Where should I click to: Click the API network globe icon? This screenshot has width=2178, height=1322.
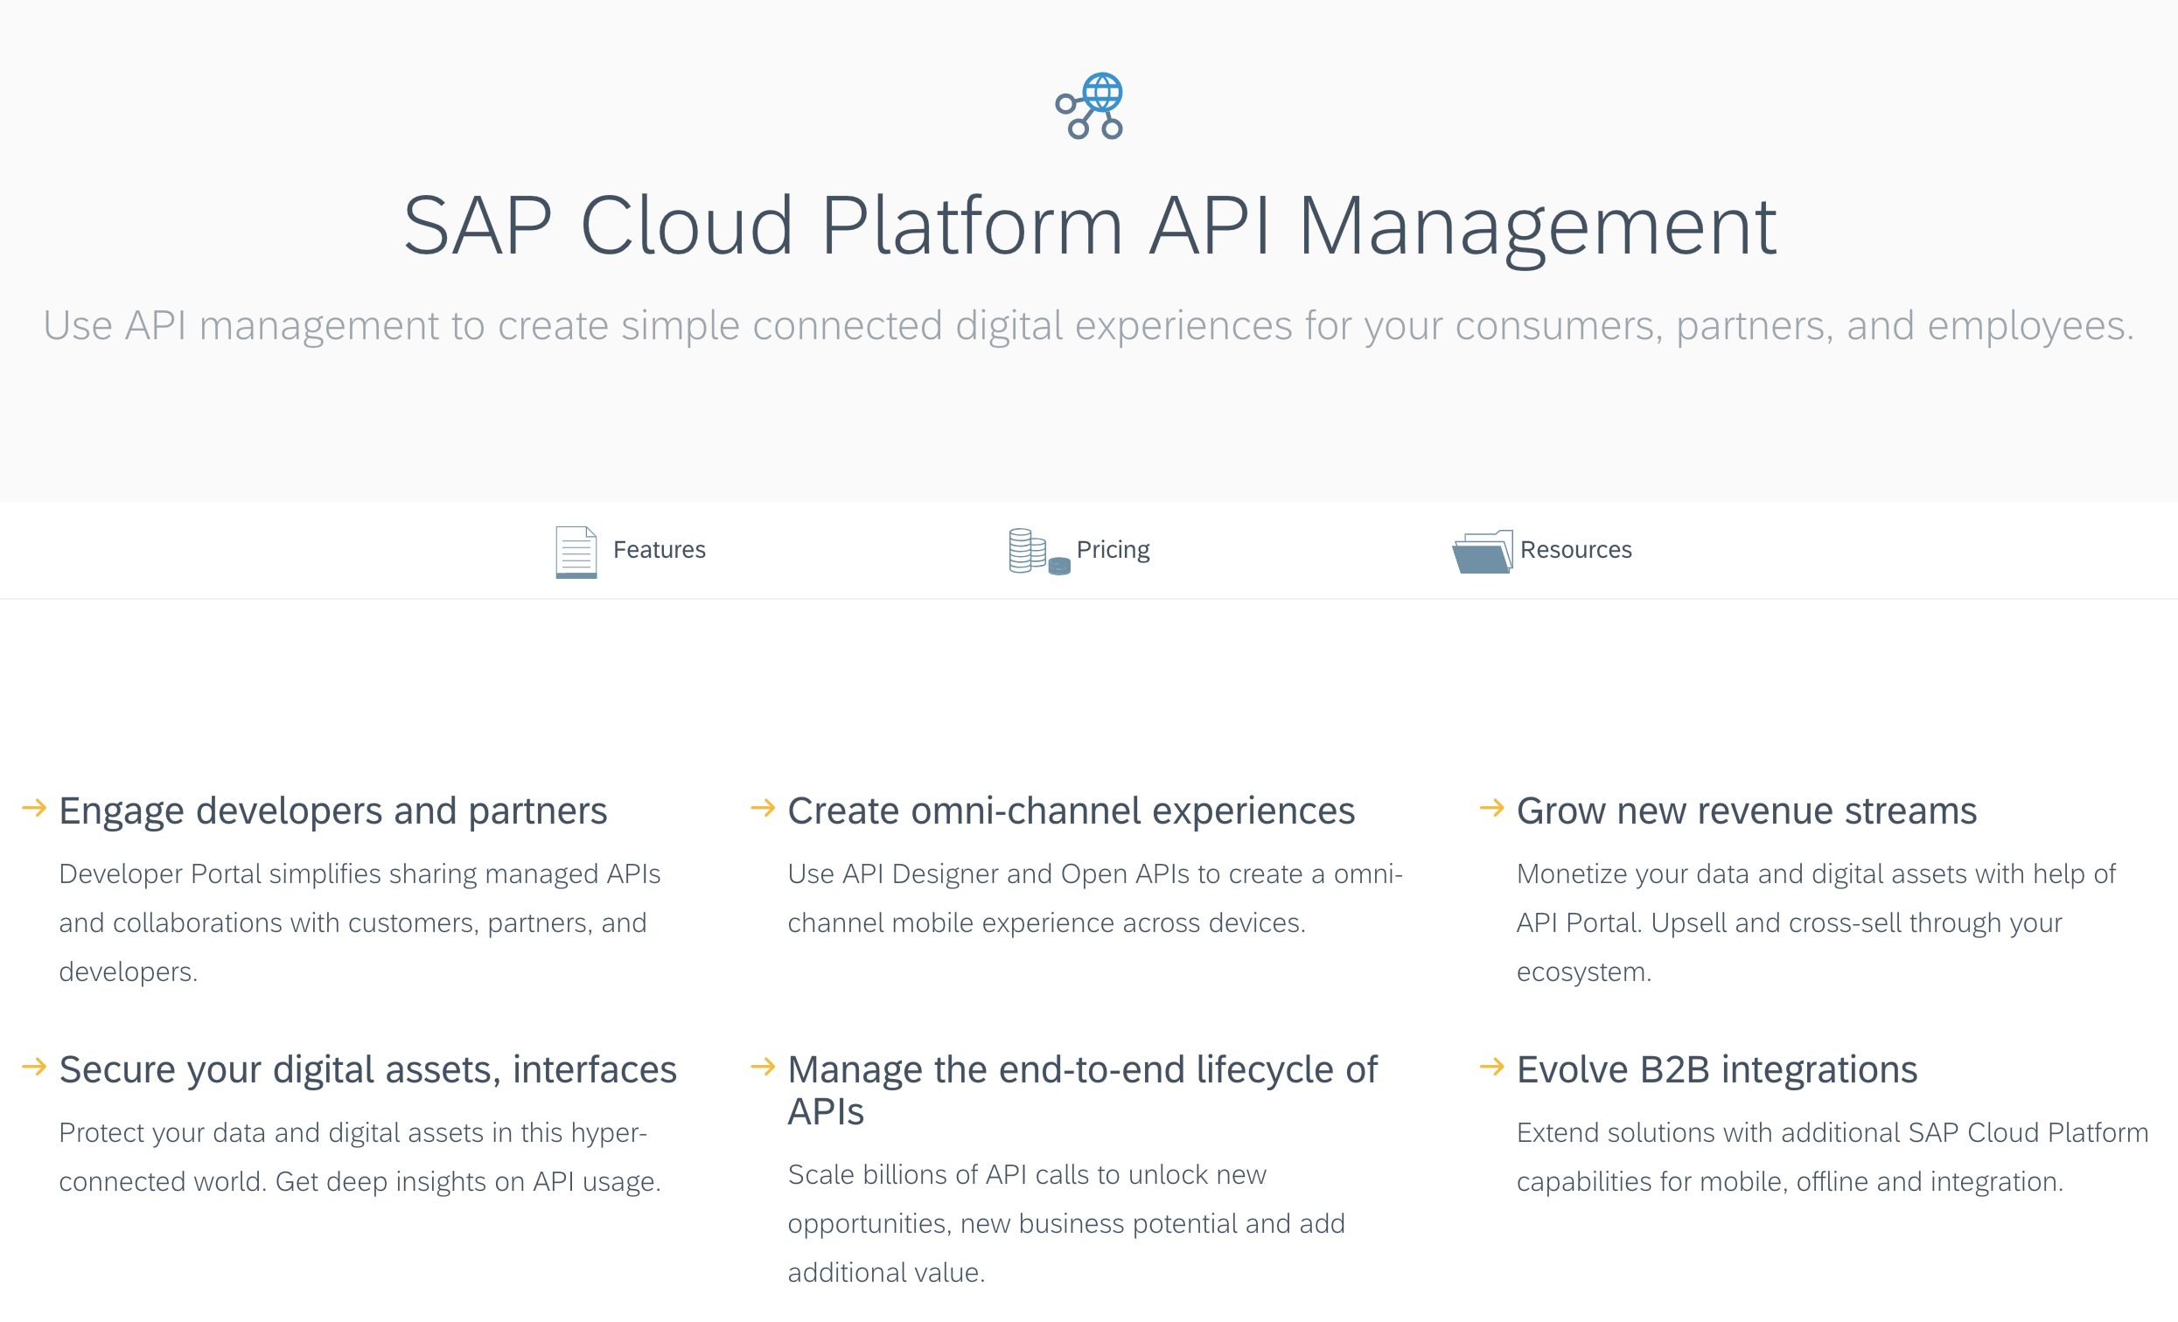coord(1089,106)
